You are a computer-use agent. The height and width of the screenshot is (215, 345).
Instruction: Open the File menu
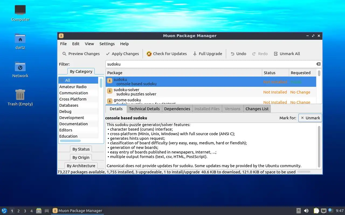point(63,44)
